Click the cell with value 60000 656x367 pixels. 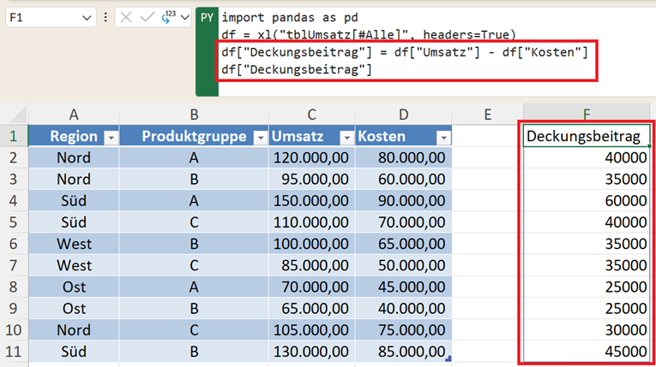(x=587, y=200)
